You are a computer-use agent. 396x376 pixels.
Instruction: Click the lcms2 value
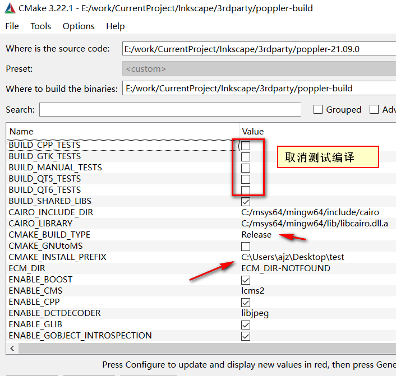tap(253, 291)
